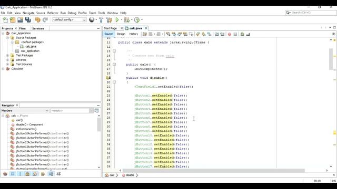Click the Save All toolbar icon
This screenshot has height=189, width=337.
click(x=28, y=20)
